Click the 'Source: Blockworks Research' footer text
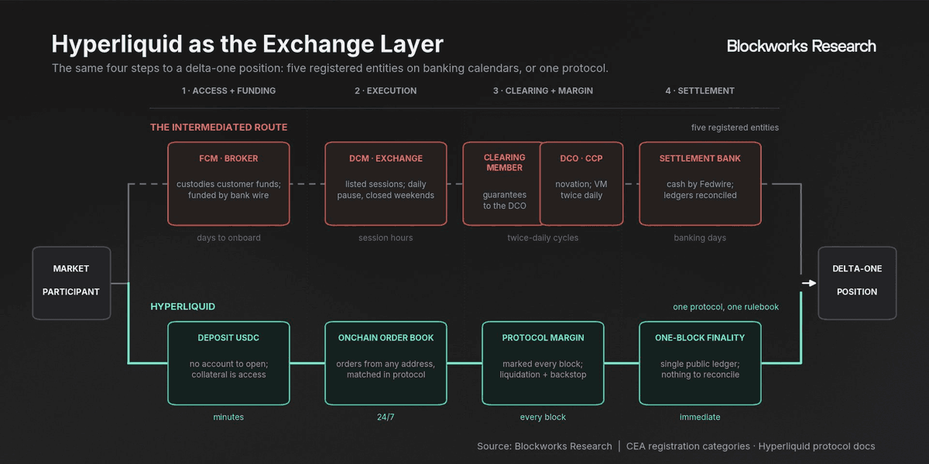The width and height of the screenshot is (929, 464). click(x=544, y=446)
